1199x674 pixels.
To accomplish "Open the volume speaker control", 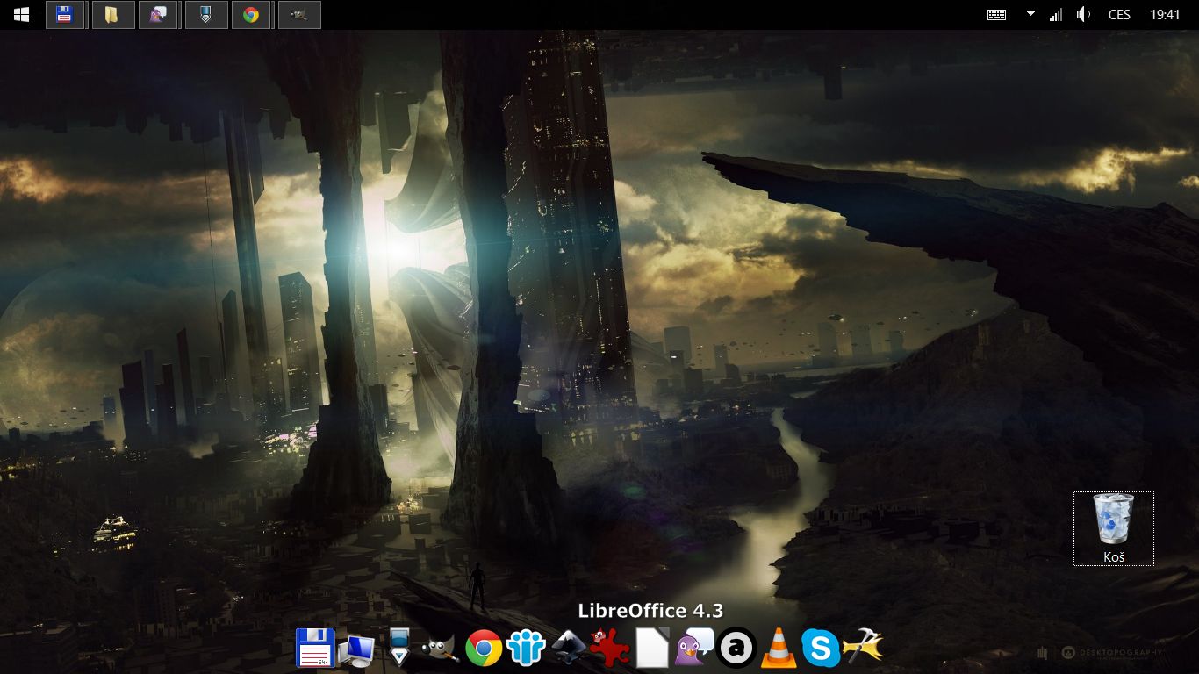I will tap(1084, 15).
